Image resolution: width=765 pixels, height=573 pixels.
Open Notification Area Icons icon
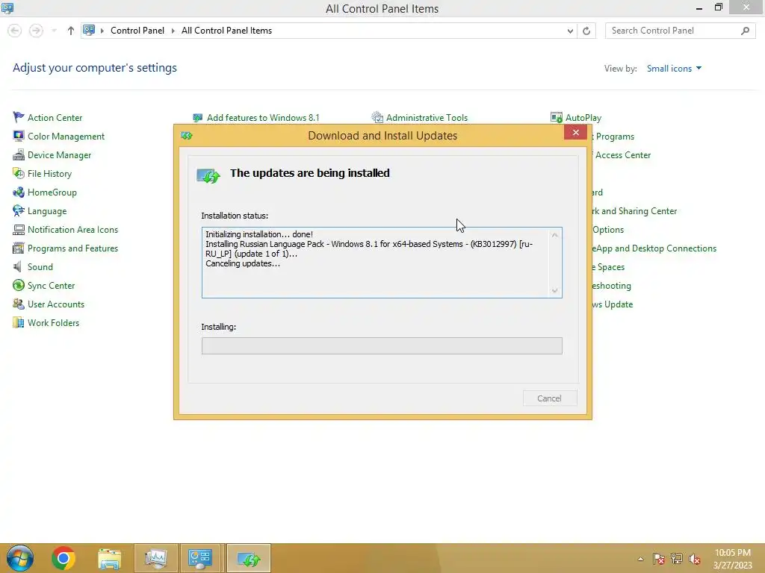[19, 230]
